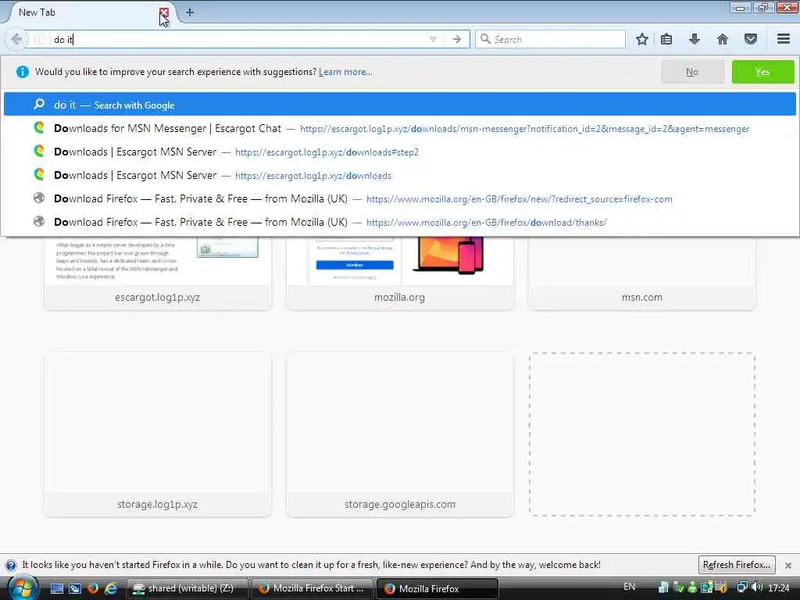The image size is (800, 600).
Task: Close the New Tab tab
Action: click(x=164, y=12)
